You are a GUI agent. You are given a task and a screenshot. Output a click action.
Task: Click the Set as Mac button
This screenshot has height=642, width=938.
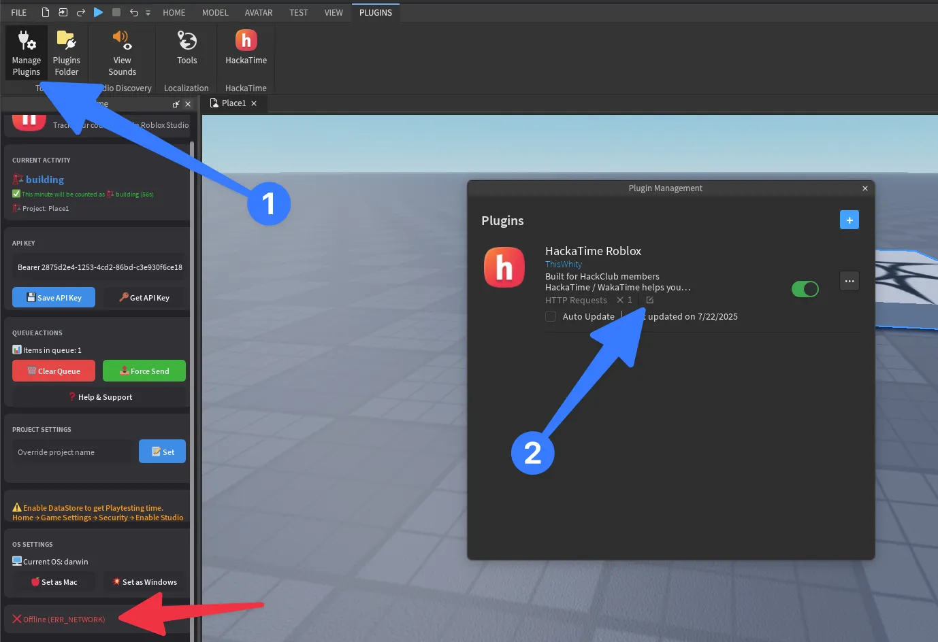click(54, 581)
